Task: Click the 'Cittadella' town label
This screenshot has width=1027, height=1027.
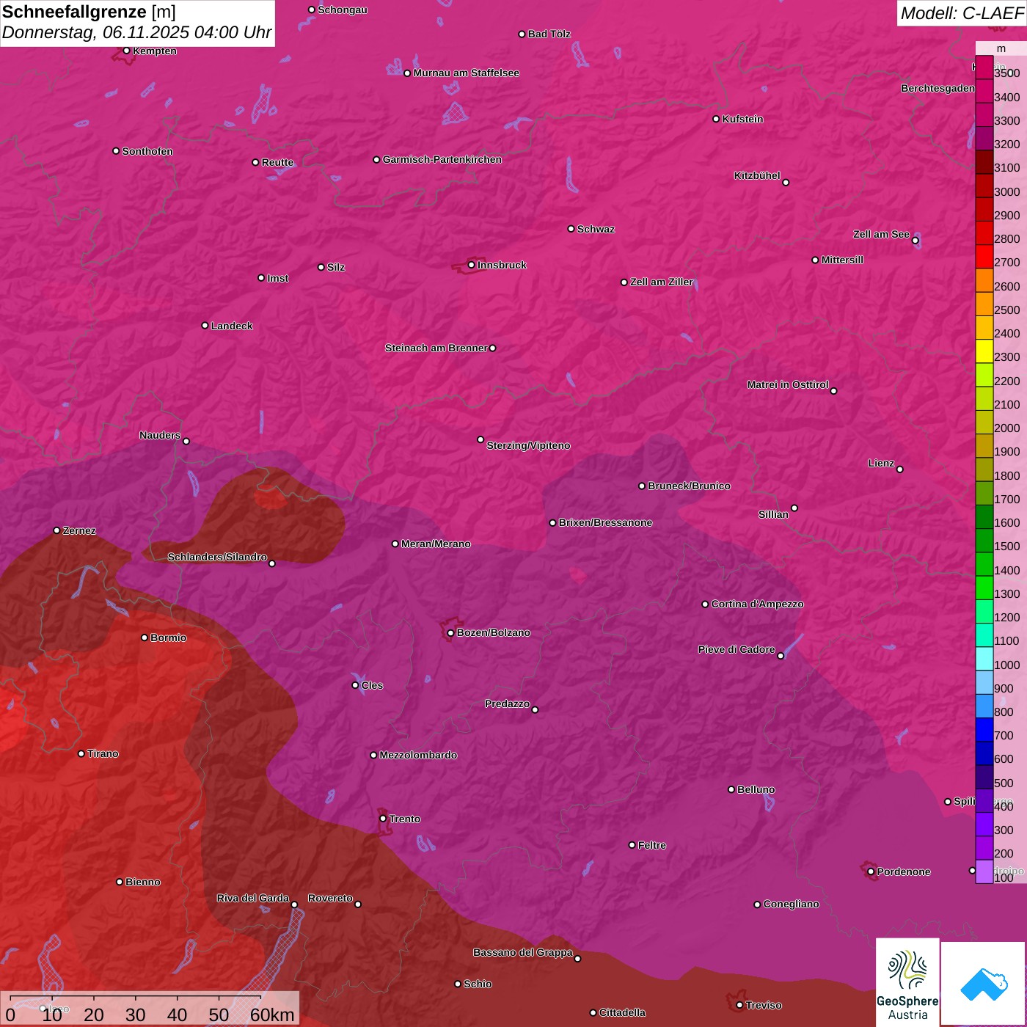Action: pyautogui.click(x=622, y=1012)
